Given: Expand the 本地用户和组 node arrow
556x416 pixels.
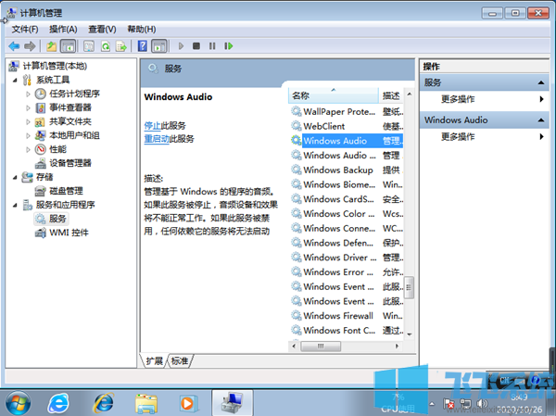Looking at the screenshot, I should click(28, 135).
